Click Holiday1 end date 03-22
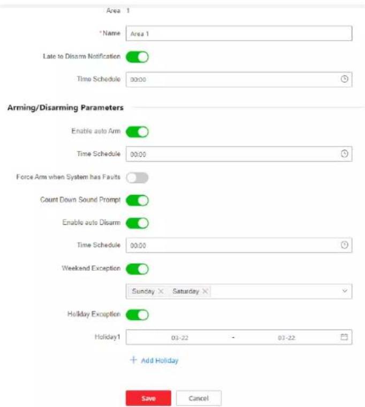Image resolution: width=365 pixels, height=407 pixels. [x=286, y=338]
